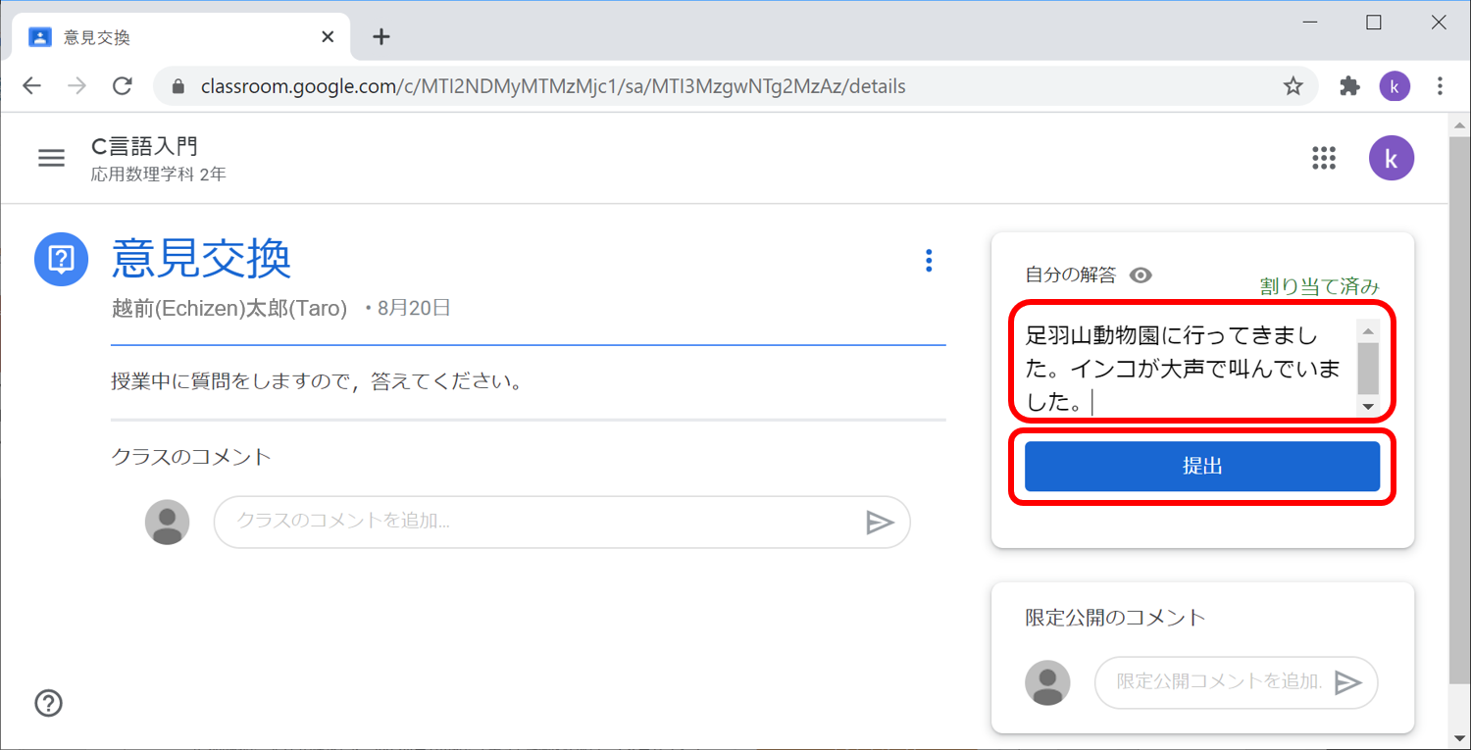
Task: Reload the page with the refresh icon
Action: pos(123,86)
